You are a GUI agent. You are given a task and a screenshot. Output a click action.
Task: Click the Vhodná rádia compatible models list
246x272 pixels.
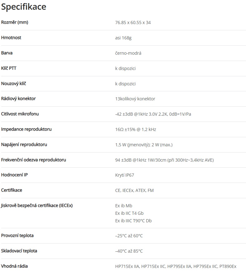point(176,266)
